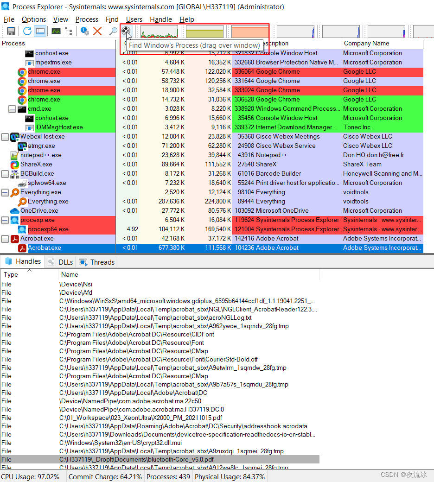Click the Find Window's Process crosshair icon
The image size is (434, 482).
click(x=126, y=31)
